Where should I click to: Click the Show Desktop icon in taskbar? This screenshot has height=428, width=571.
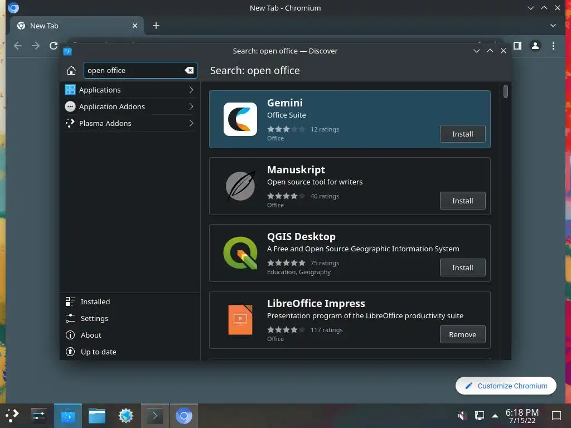pos(557,415)
